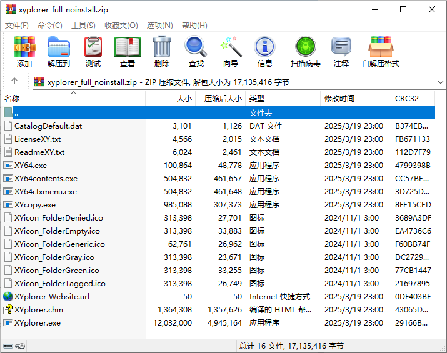Sort by the 大小 column header
Image resolution: width=447 pixels, height=353 pixels.
pos(171,99)
